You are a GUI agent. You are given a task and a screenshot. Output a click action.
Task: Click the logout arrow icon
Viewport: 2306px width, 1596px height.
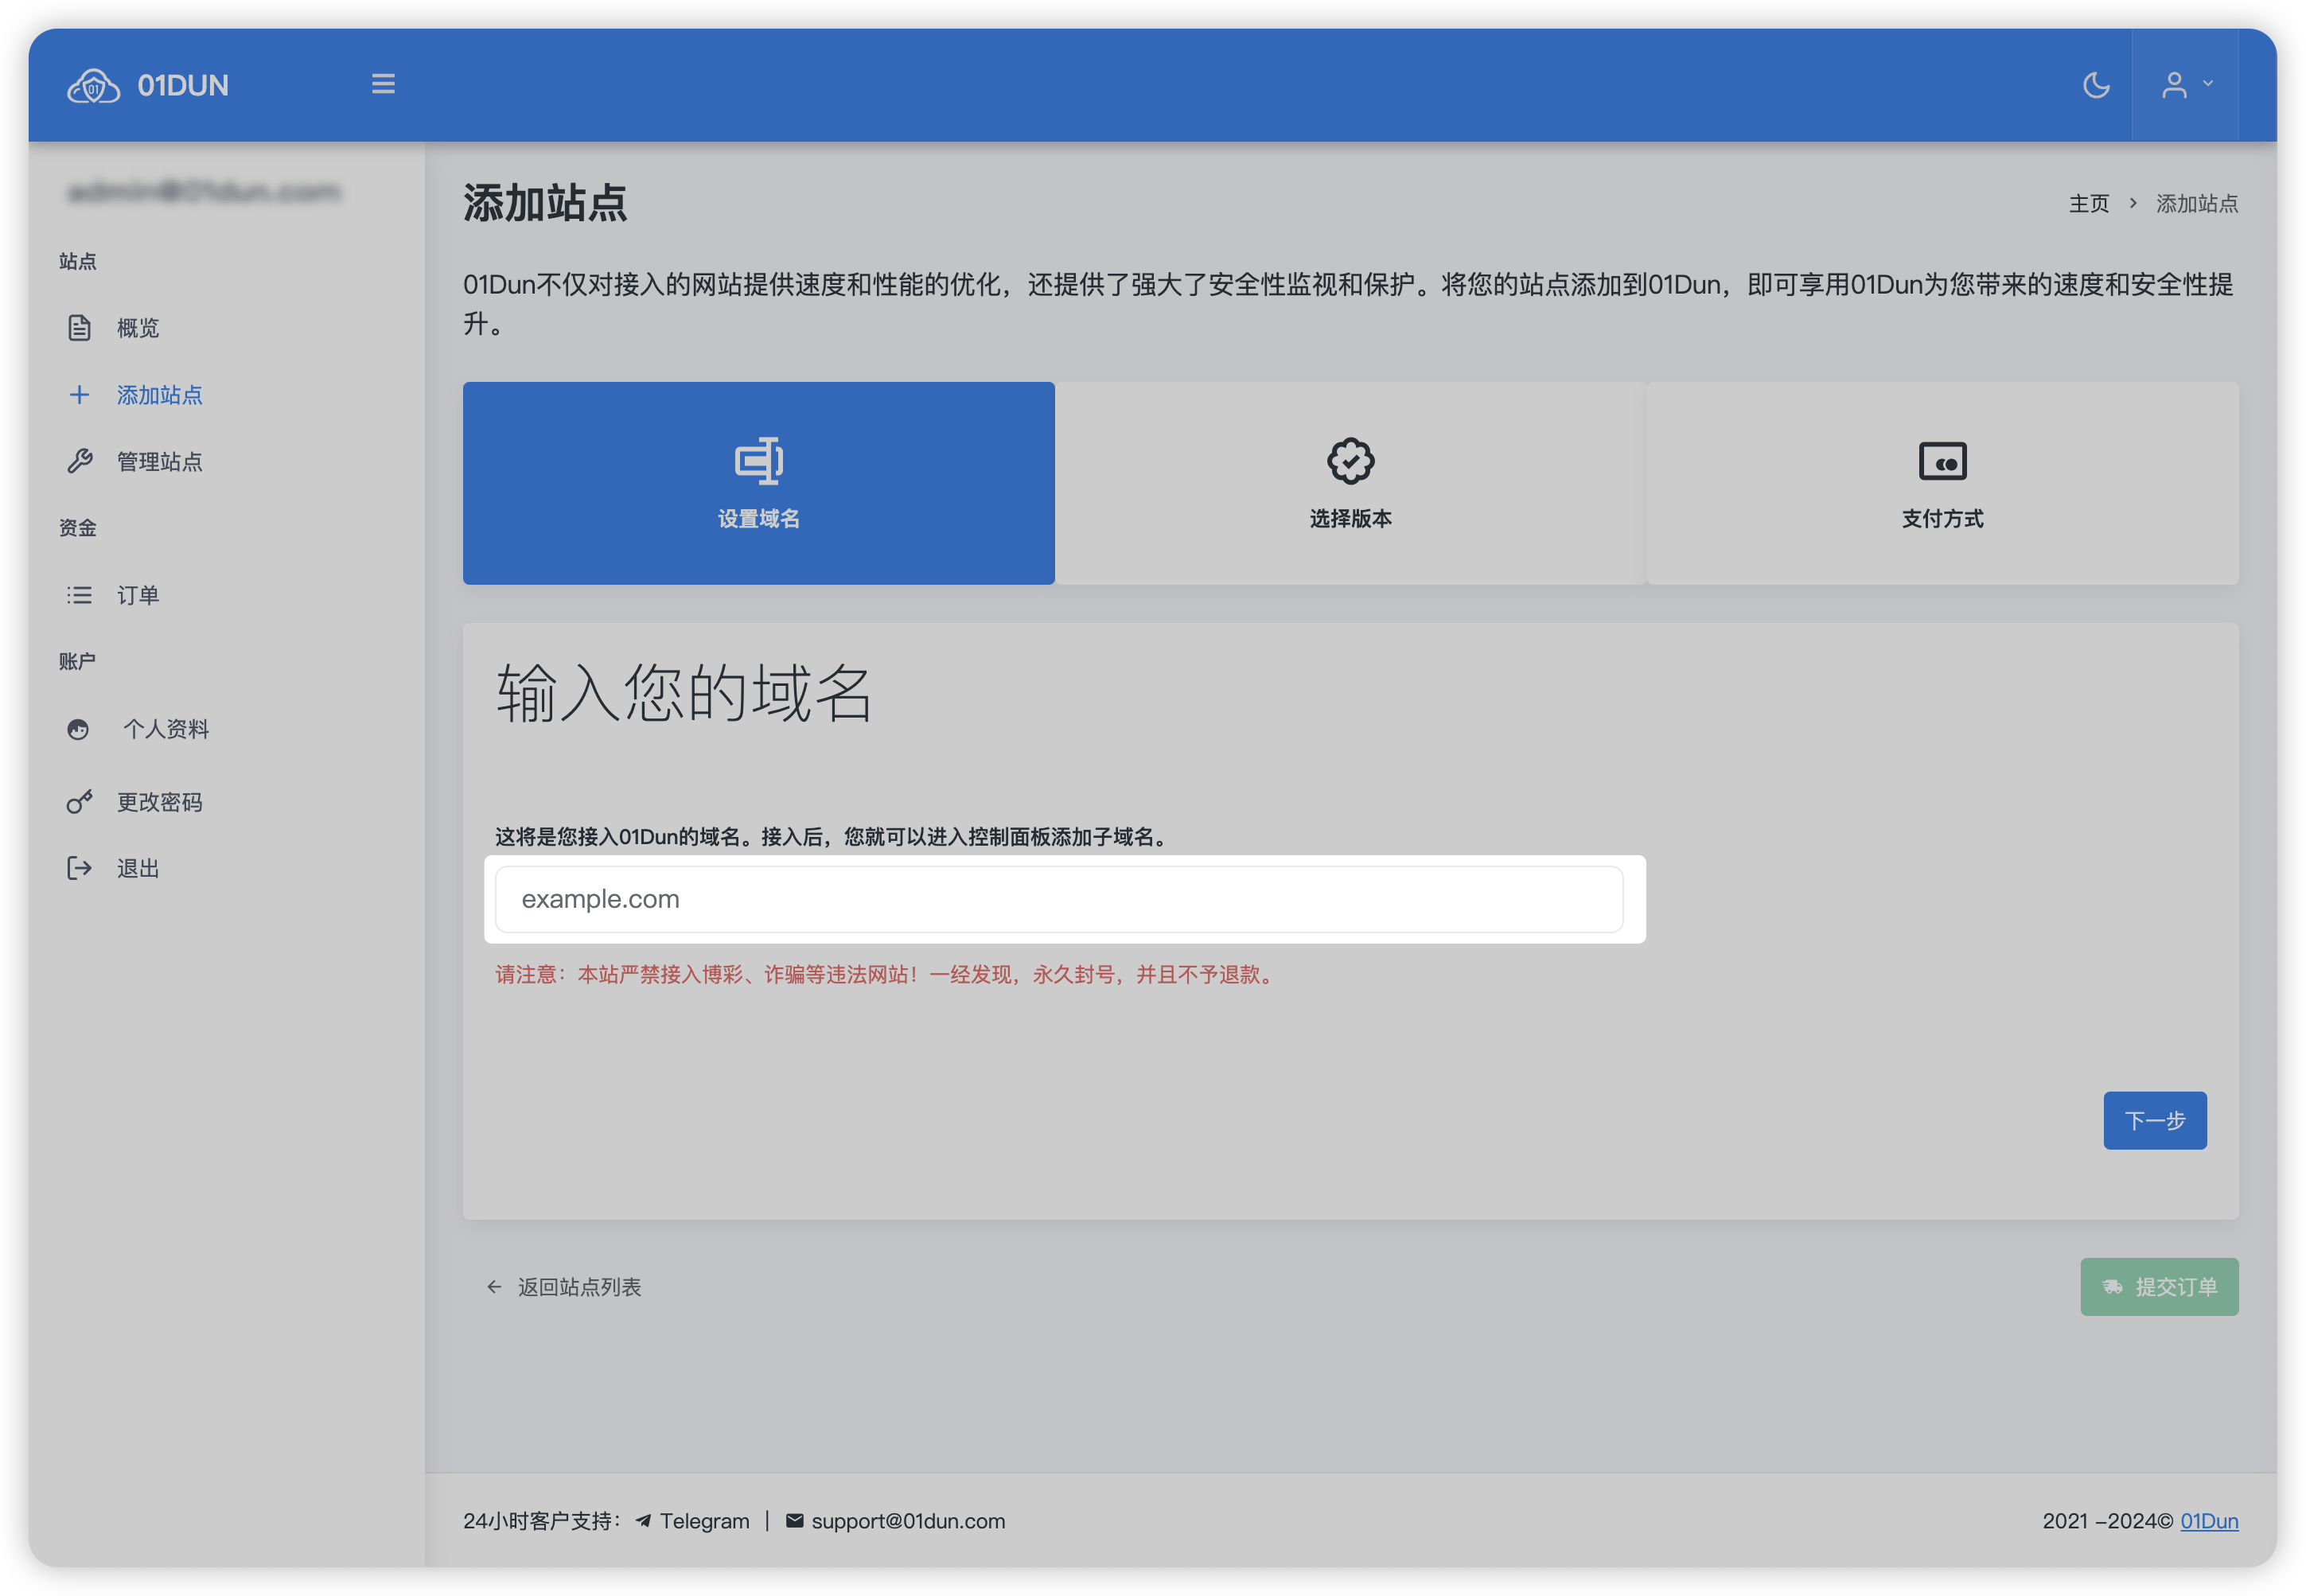[79, 868]
